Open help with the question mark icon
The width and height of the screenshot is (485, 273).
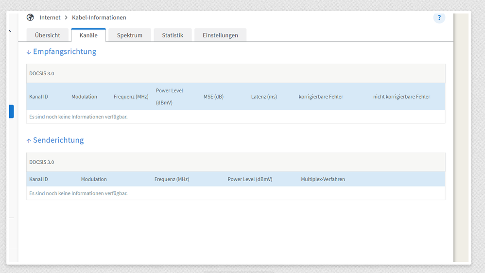point(439,17)
